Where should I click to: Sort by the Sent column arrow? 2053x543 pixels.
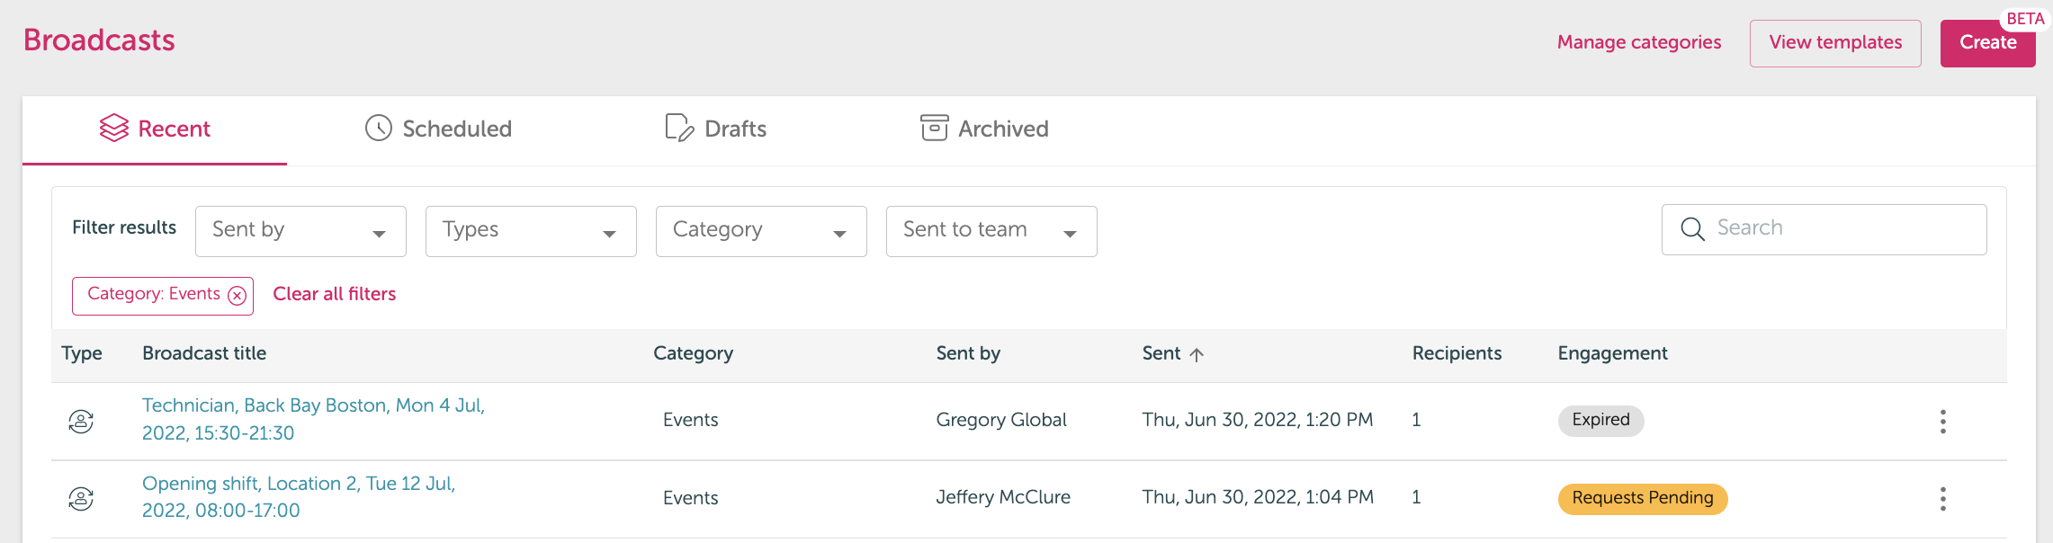click(x=1197, y=354)
